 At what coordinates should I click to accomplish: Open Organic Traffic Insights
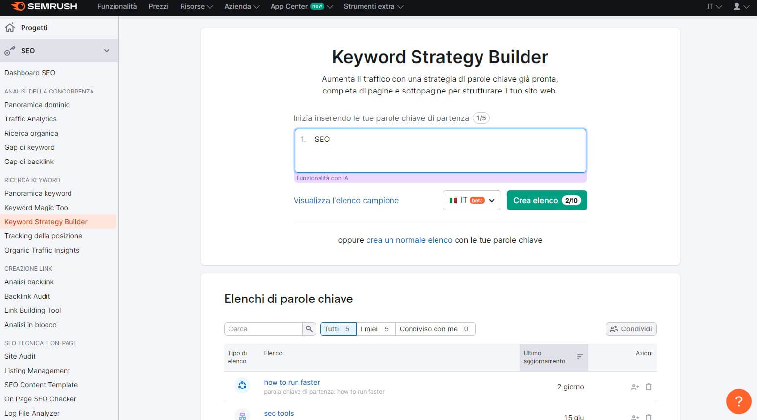42,250
